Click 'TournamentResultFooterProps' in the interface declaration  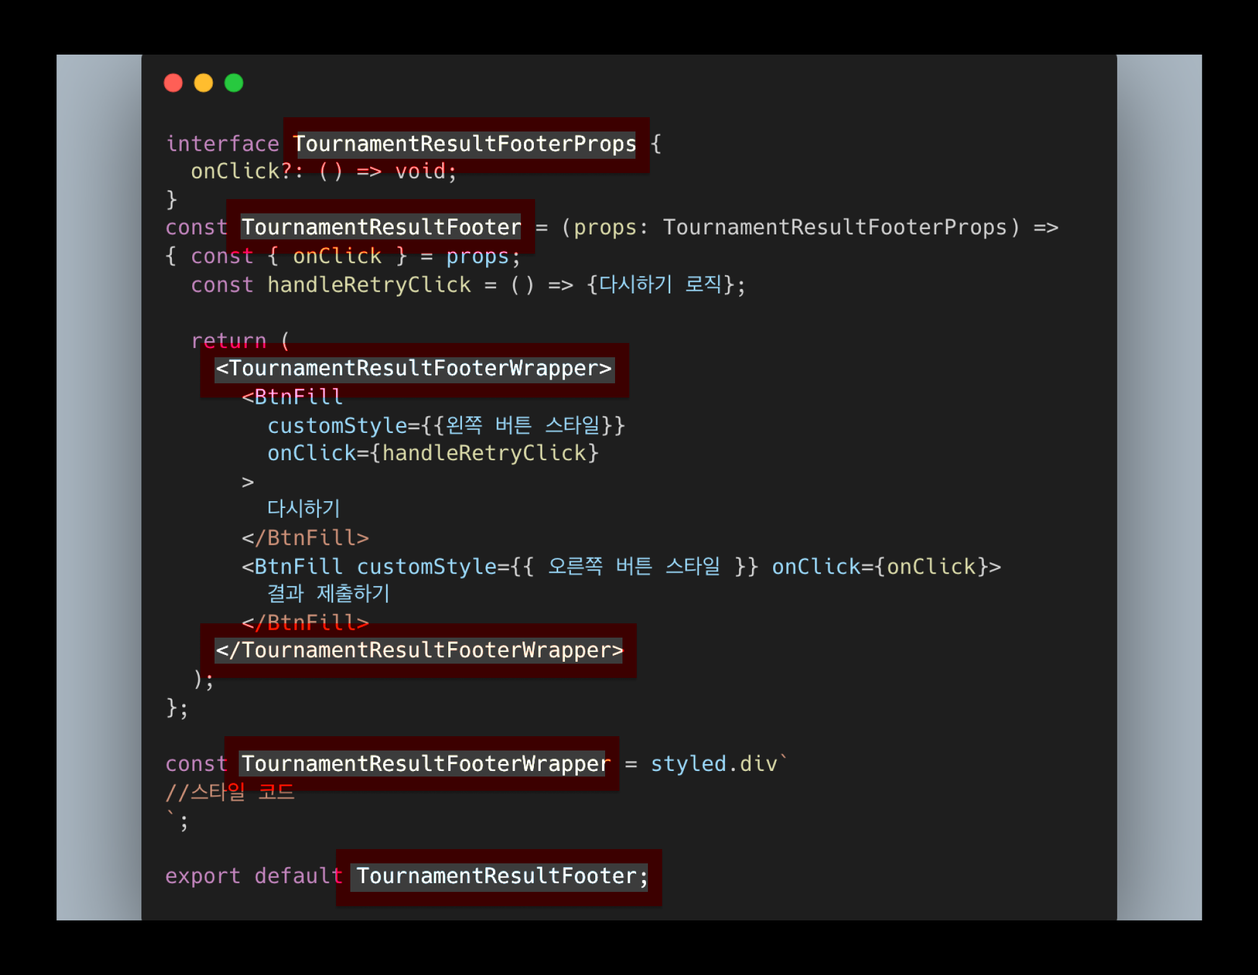464,144
